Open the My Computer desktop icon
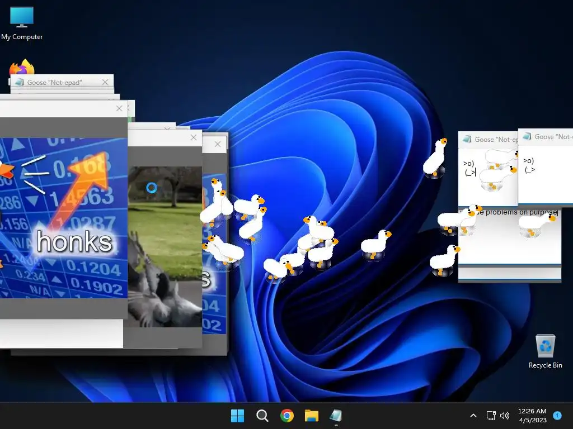Screen dimensions: 573x429 22,23
